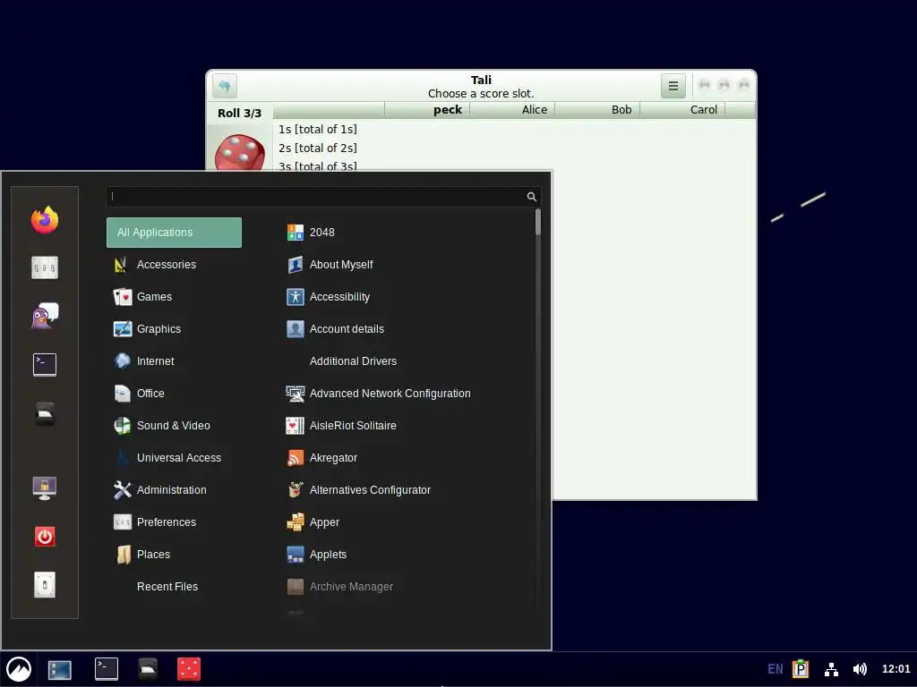Select the Internet category
Screen dimensions: 917x687
174,361
